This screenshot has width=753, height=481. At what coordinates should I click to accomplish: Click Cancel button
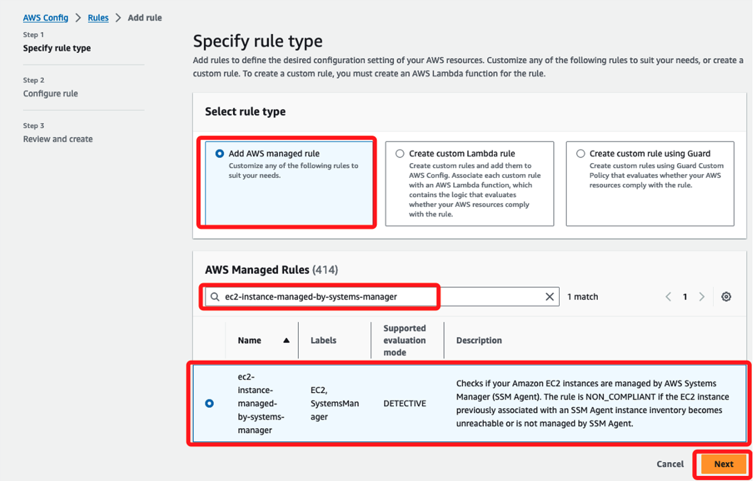(670, 464)
